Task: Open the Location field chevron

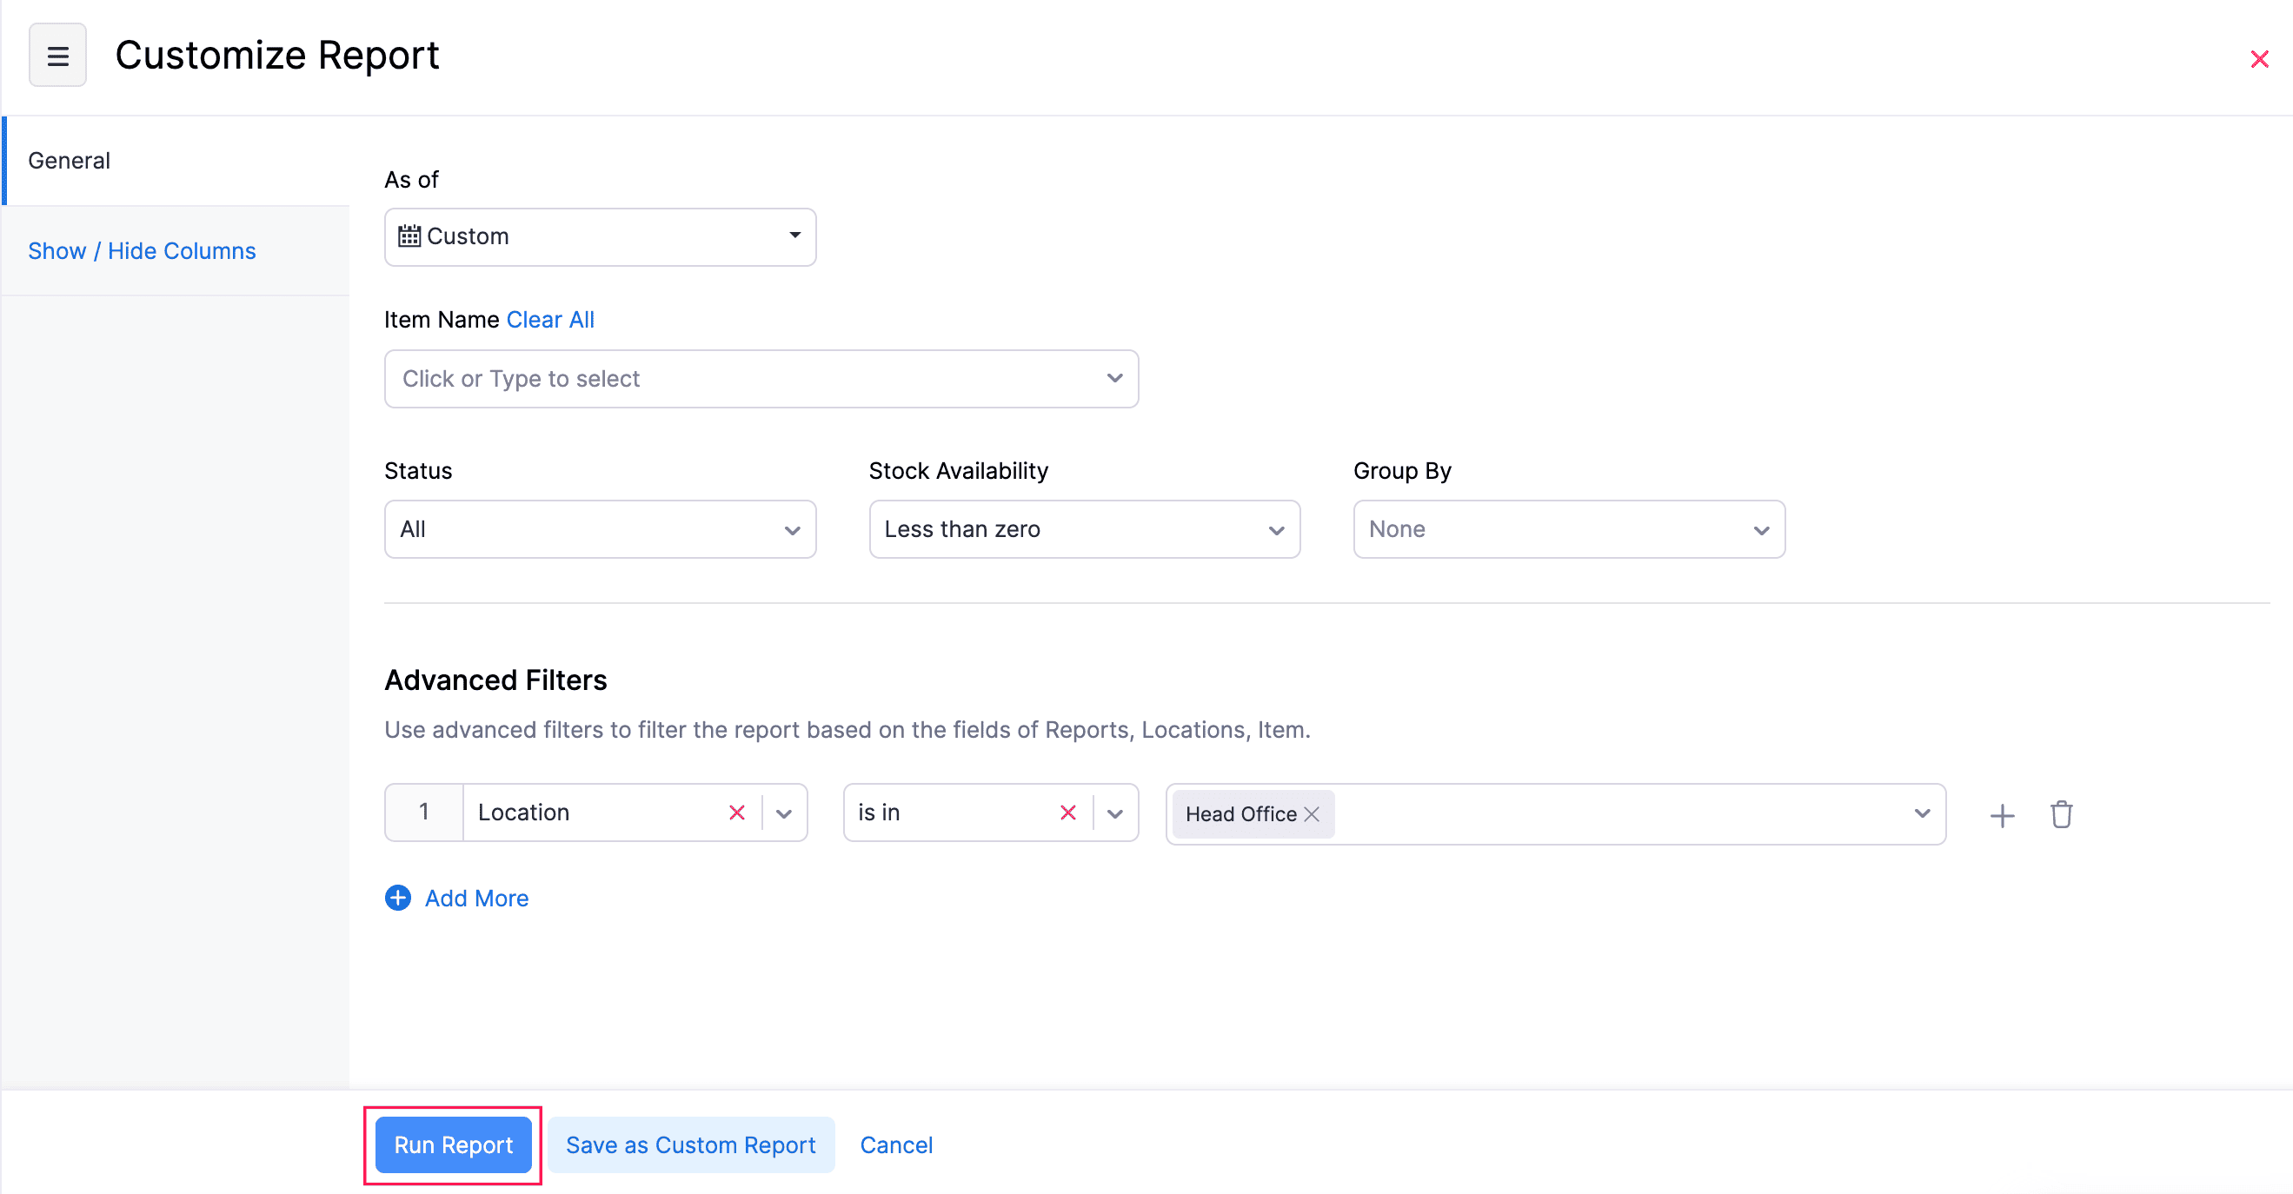Action: point(783,813)
